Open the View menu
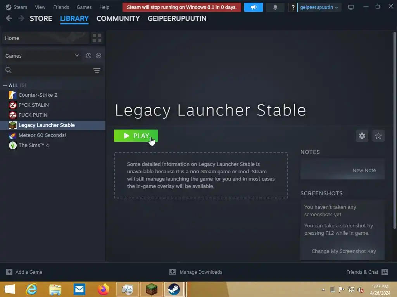Viewport: 397px width, 297px height. point(40,7)
